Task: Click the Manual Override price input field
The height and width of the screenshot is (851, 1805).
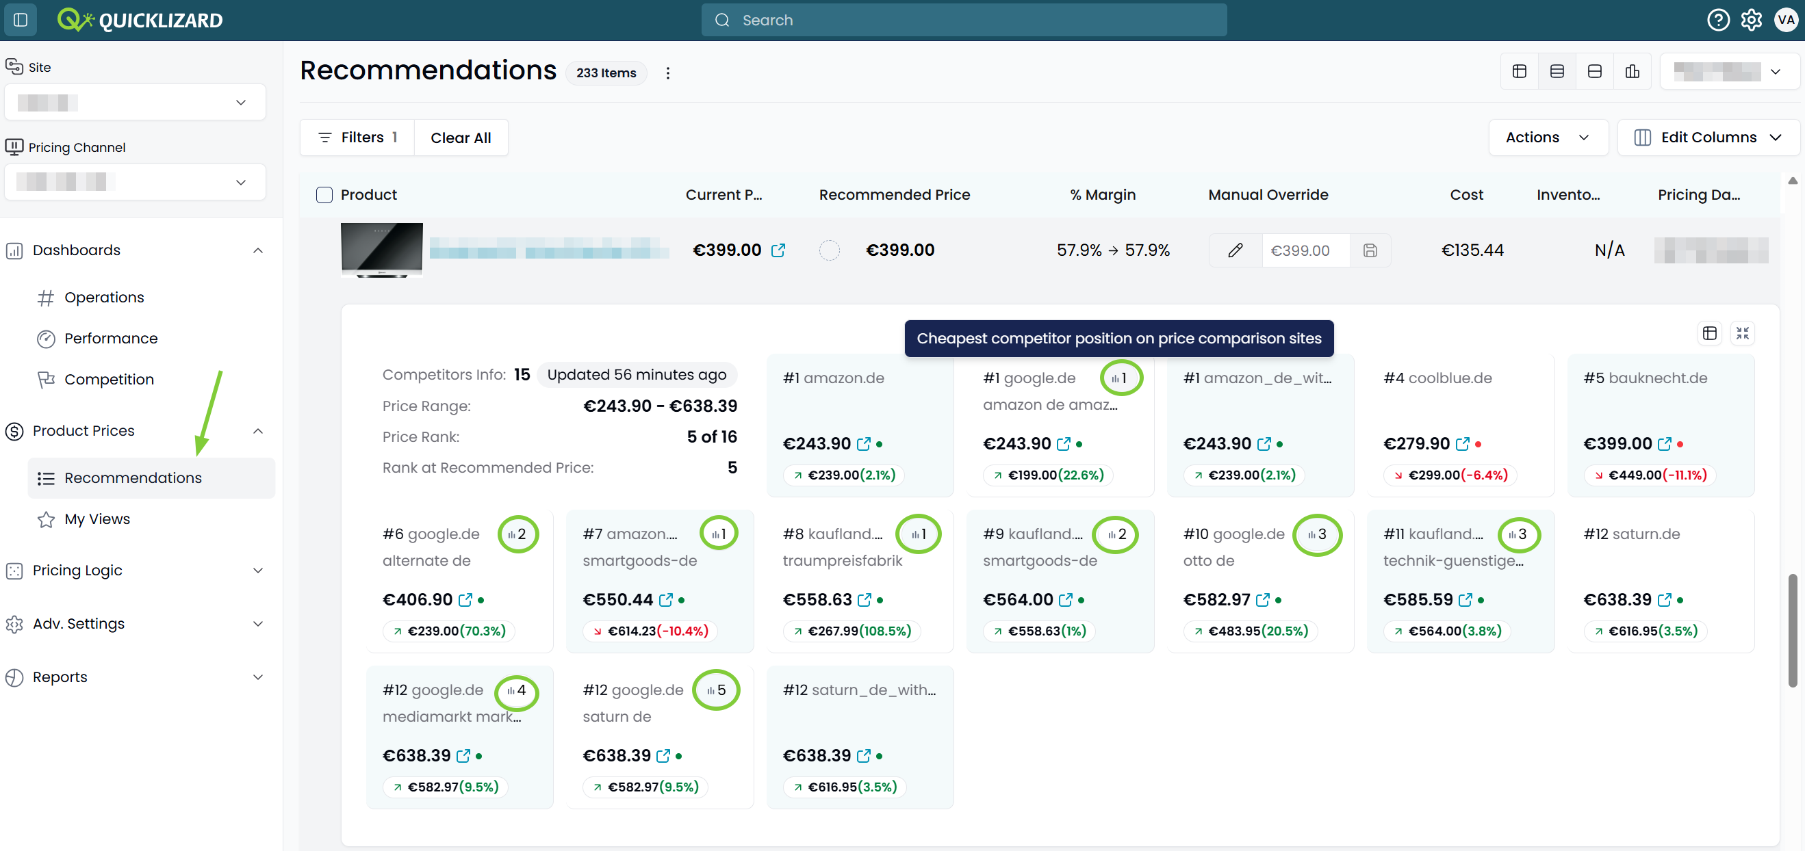Action: [1305, 250]
